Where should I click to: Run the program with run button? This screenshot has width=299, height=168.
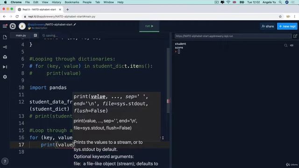click(149, 26)
